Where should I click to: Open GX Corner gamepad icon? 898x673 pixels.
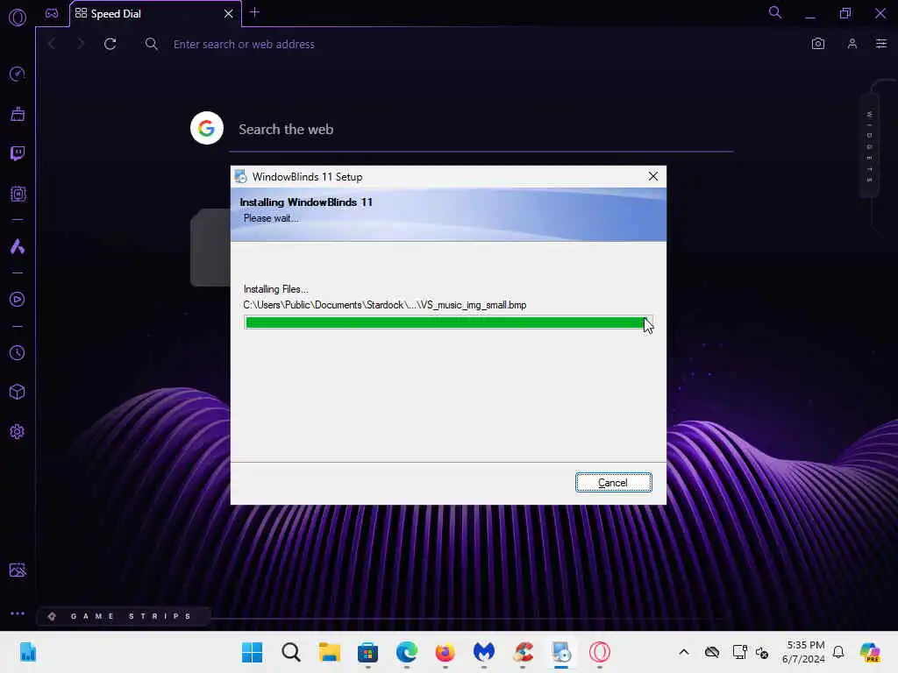(52, 13)
